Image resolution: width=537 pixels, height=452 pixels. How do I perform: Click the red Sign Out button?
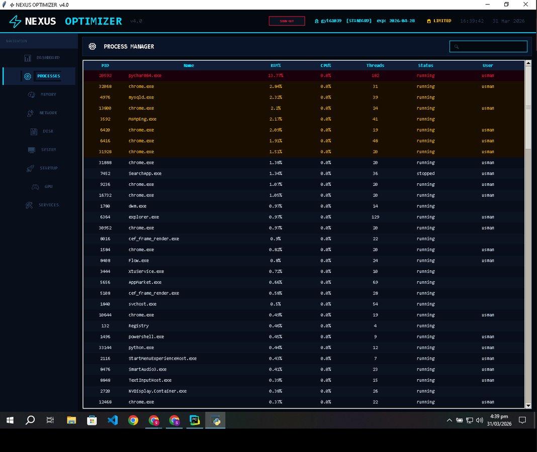(287, 21)
